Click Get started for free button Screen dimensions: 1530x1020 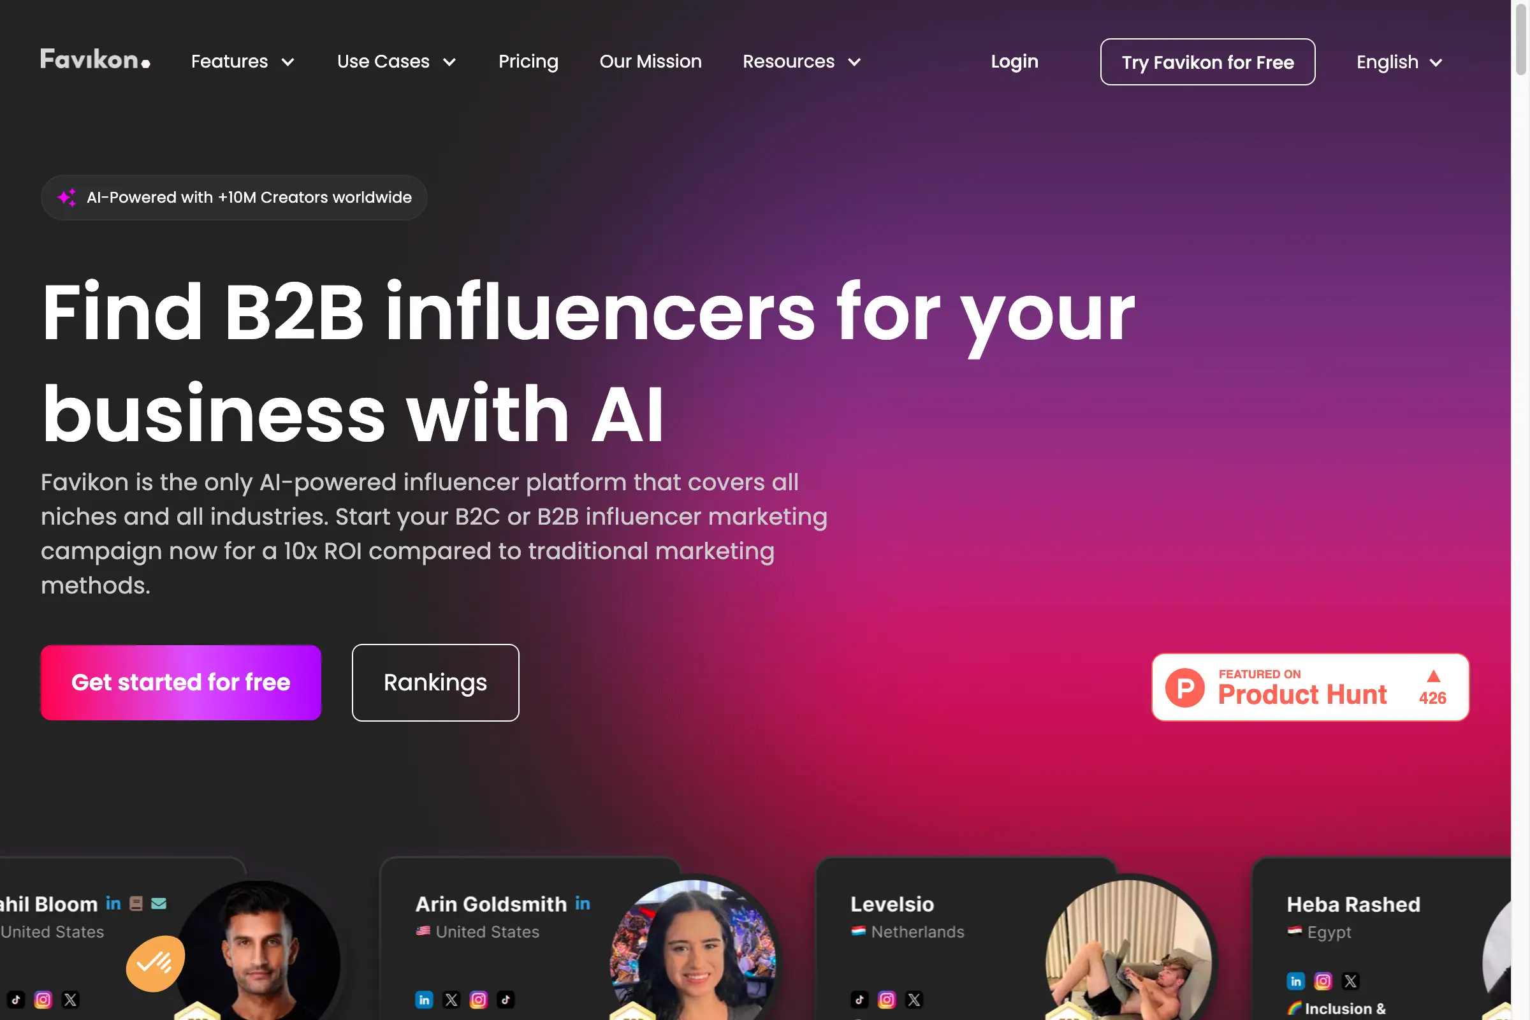click(x=181, y=682)
